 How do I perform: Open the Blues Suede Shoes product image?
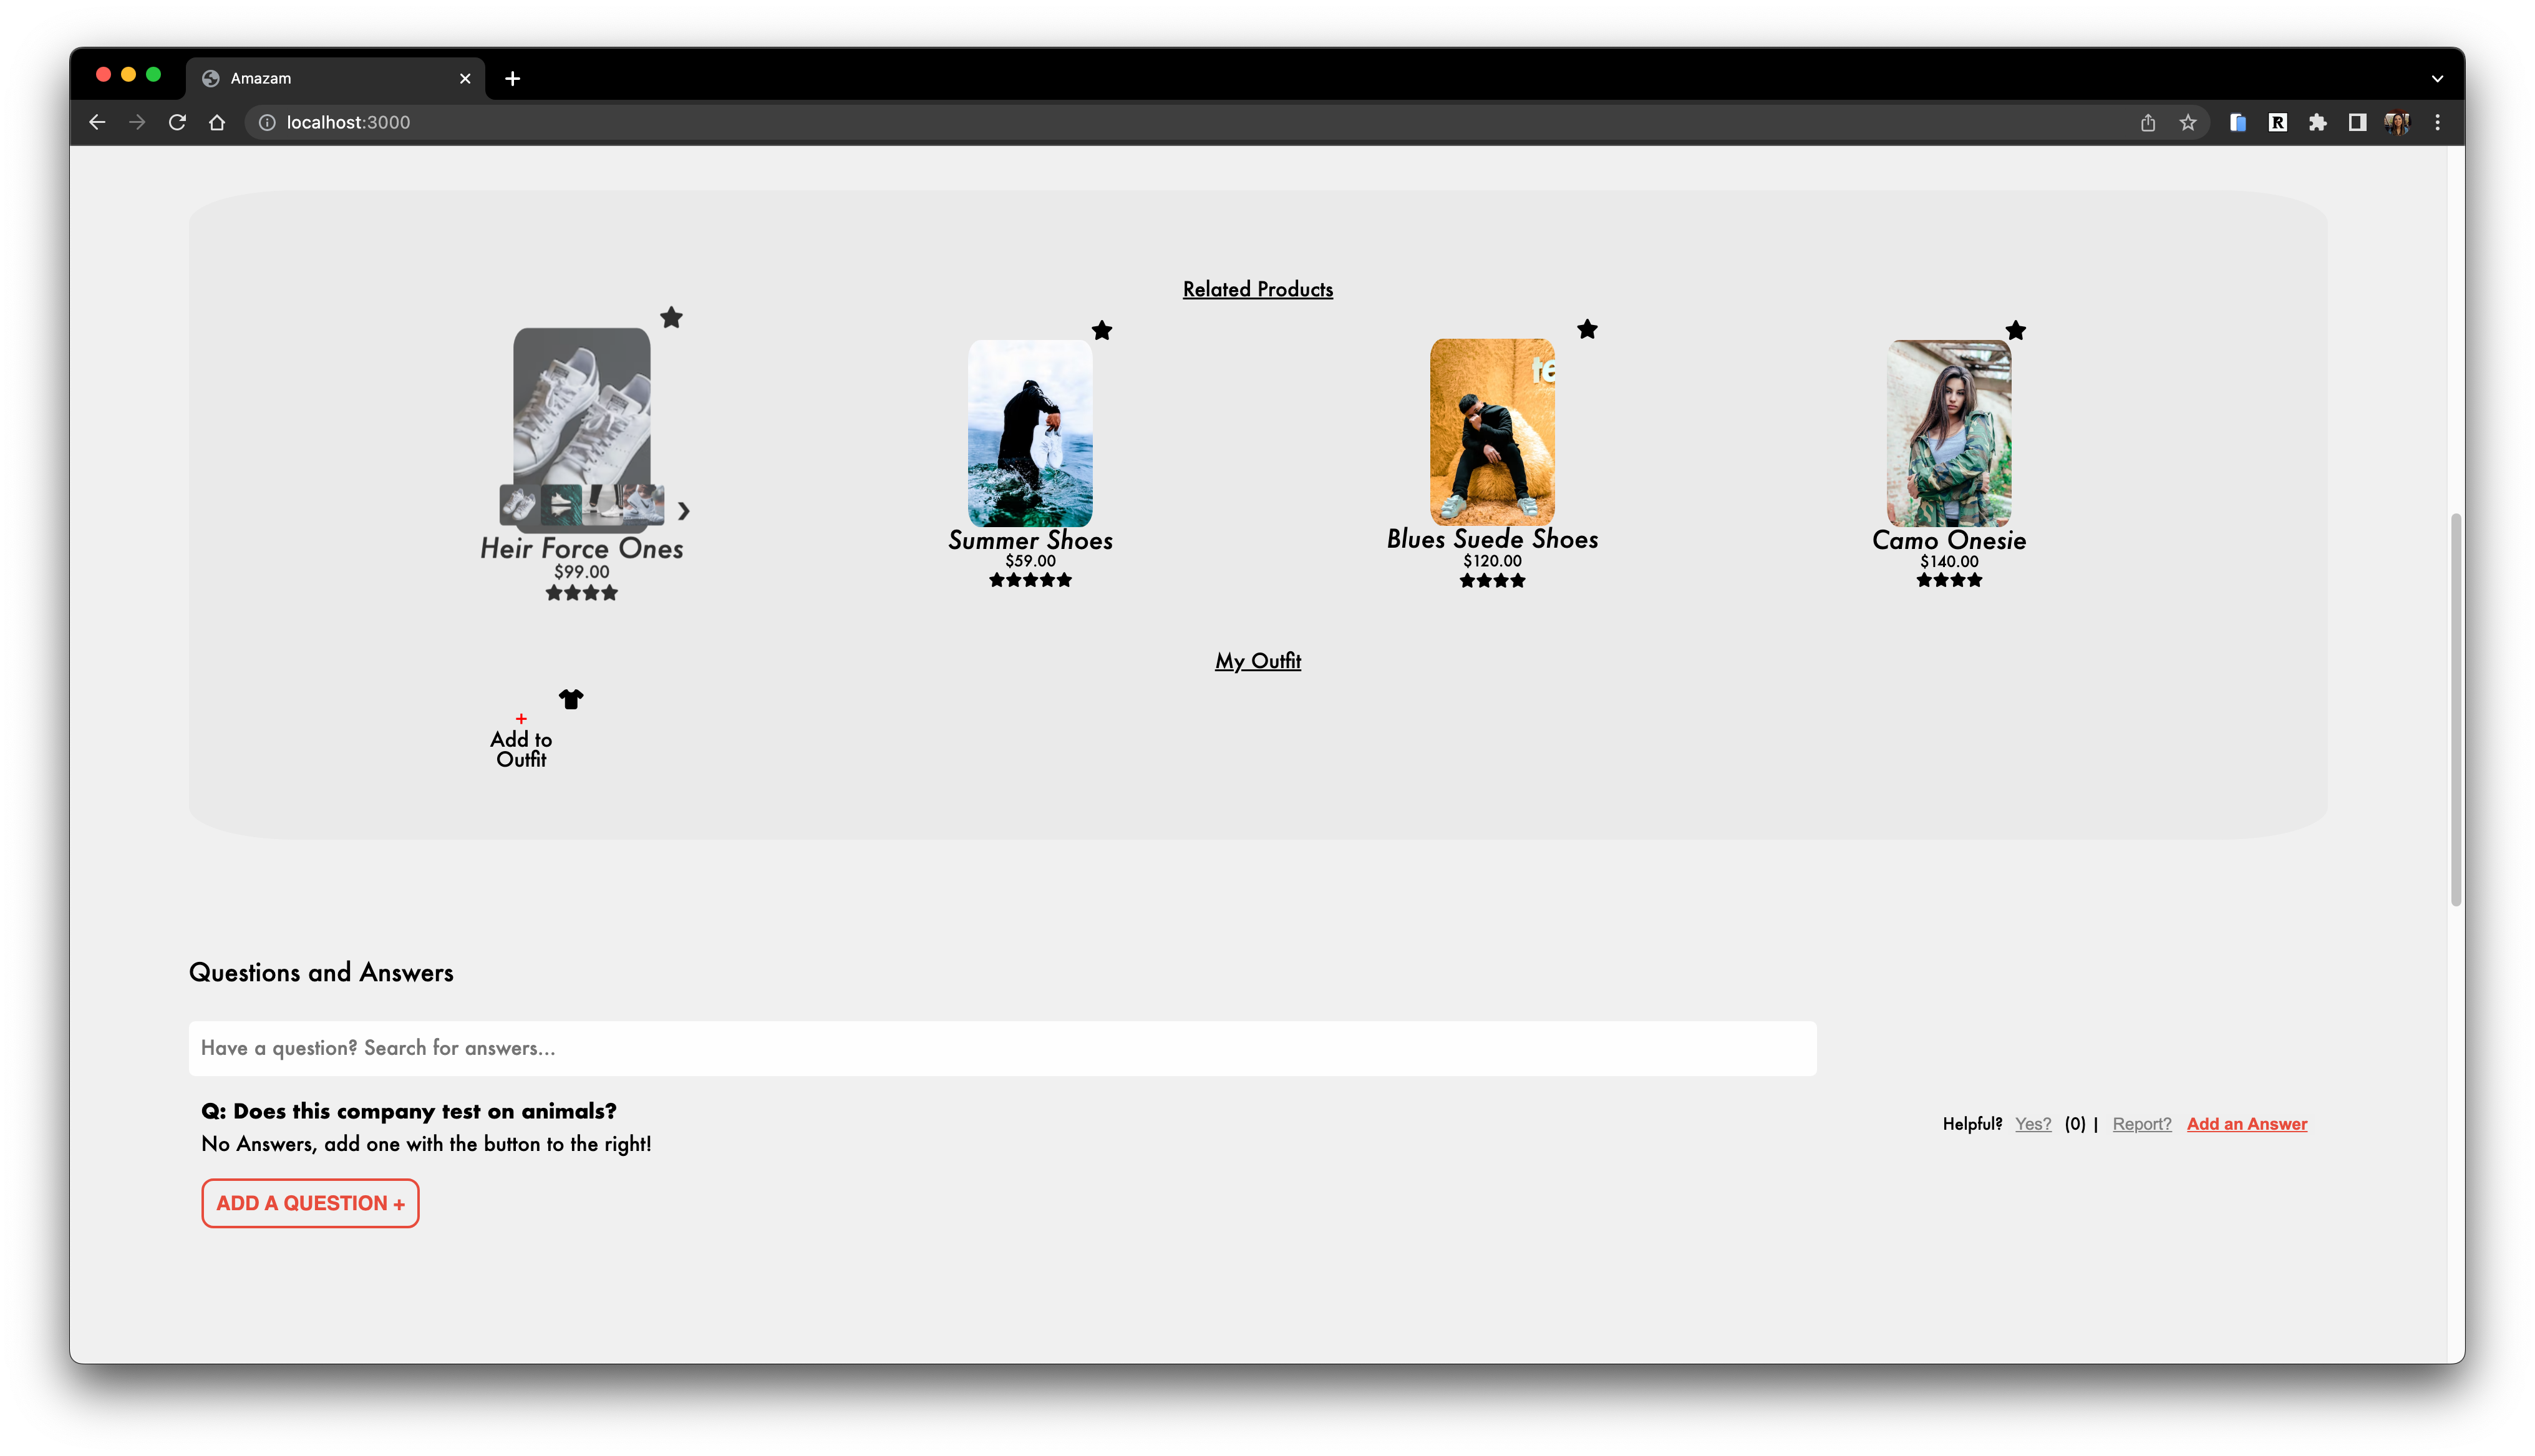(1493, 432)
